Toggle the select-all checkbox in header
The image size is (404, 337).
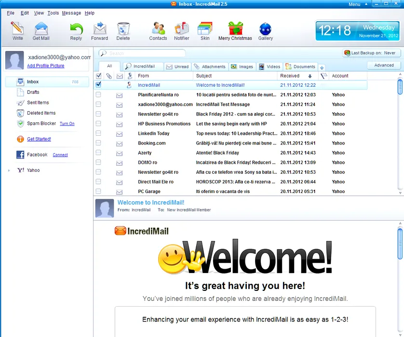click(x=98, y=76)
